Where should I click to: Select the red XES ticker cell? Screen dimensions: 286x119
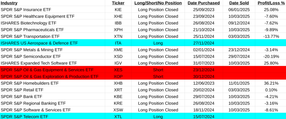click(118, 70)
